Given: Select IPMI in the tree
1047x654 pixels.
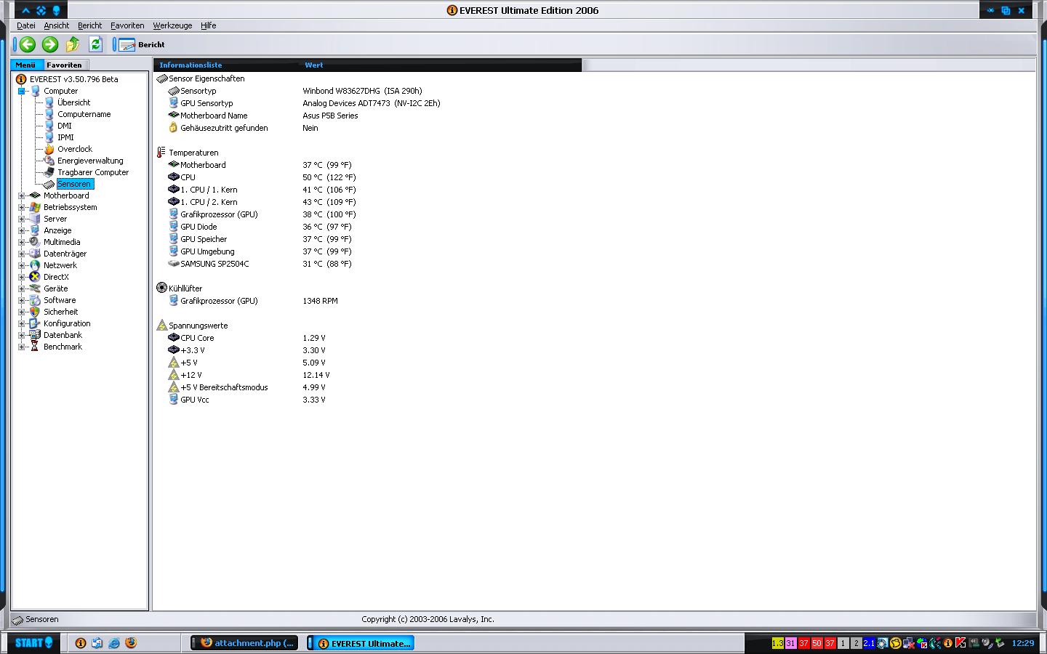Looking at the screenshot, I should pos(65,137).
